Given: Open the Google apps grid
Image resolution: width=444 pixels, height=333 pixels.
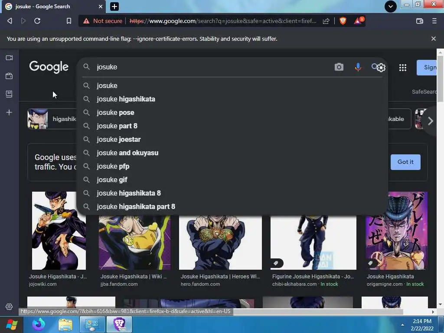Looking at the screenshot, I should 403,67.
